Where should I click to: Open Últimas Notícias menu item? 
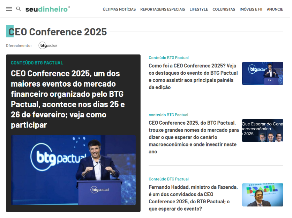[119, 9]
